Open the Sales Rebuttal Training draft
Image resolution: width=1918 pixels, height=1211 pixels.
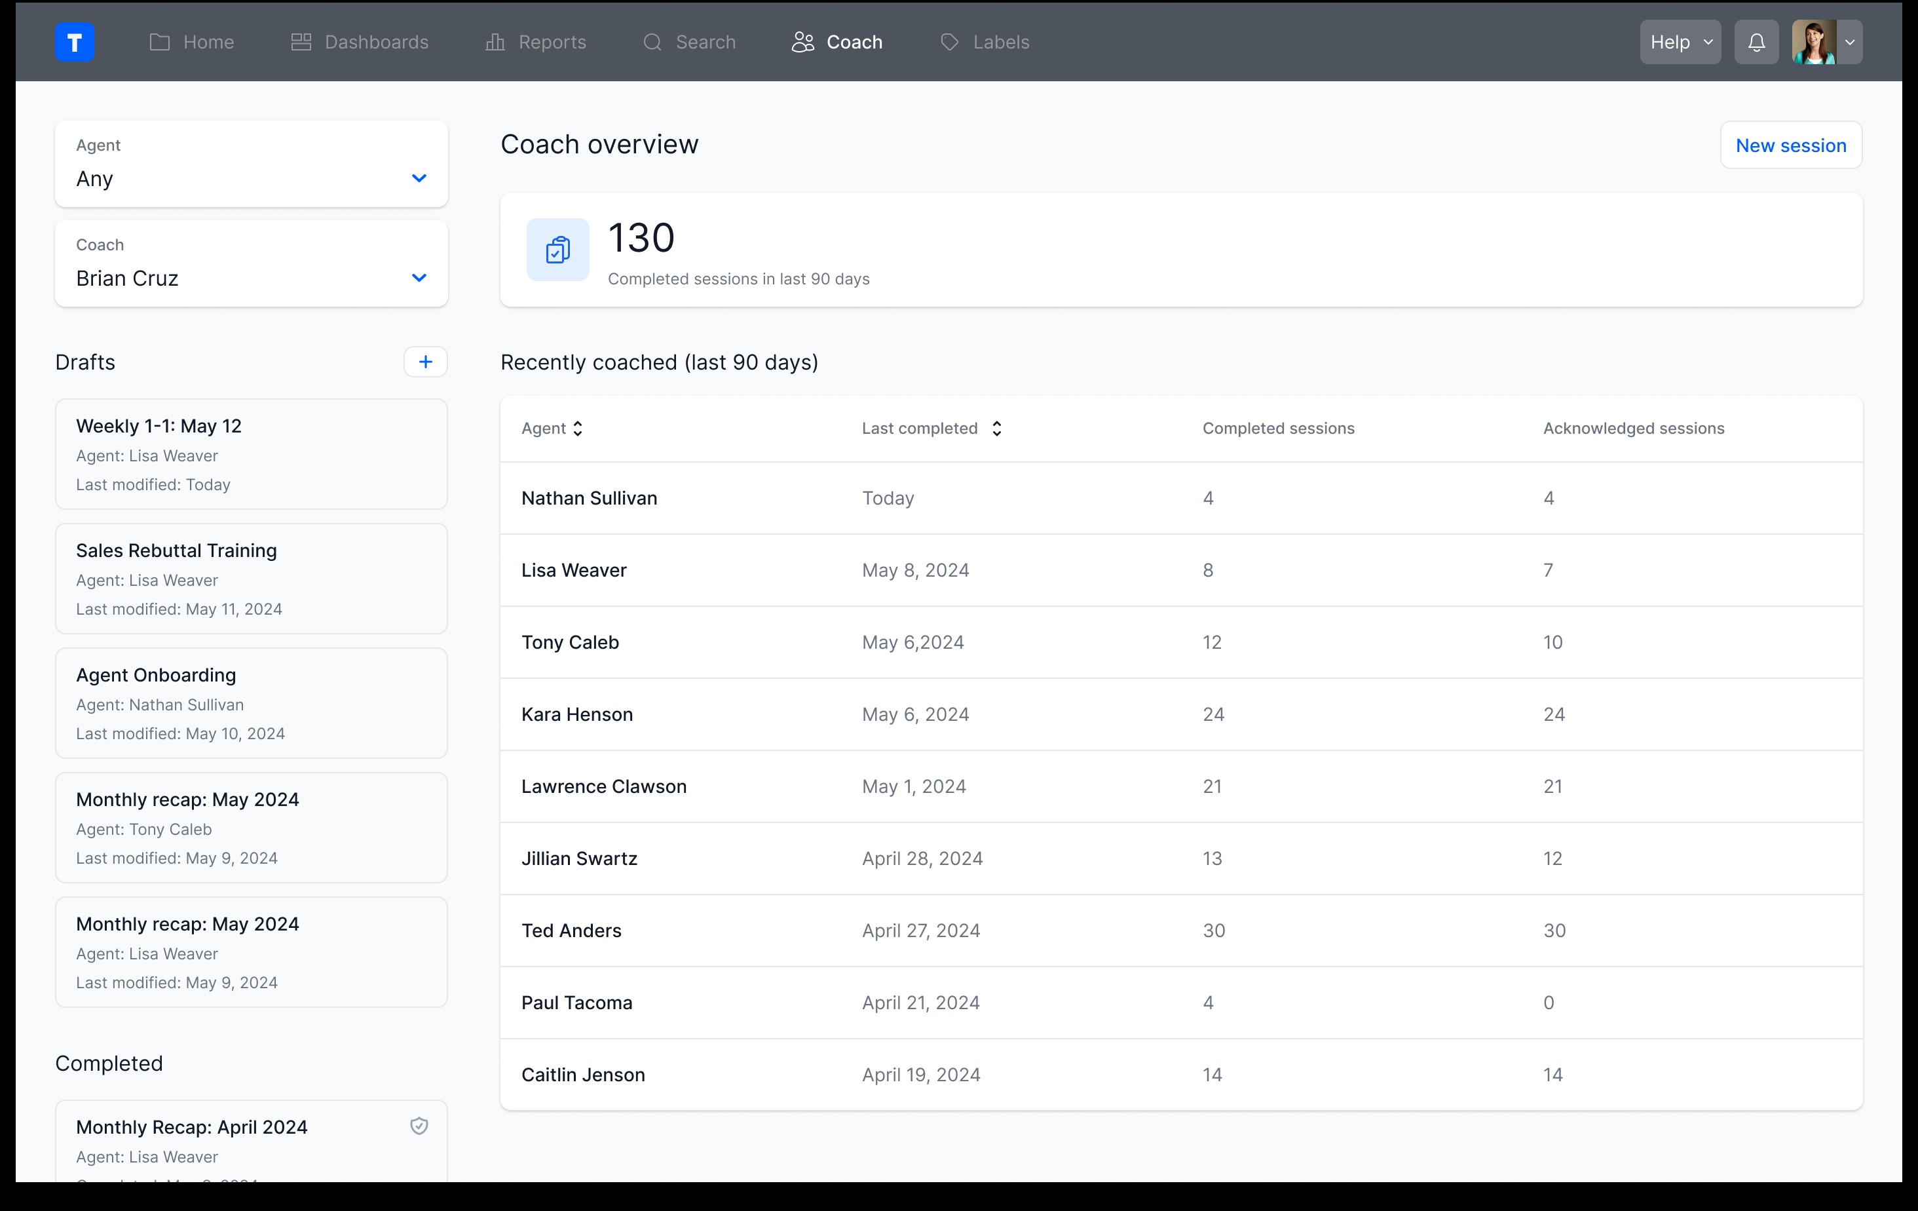point(251,579)
